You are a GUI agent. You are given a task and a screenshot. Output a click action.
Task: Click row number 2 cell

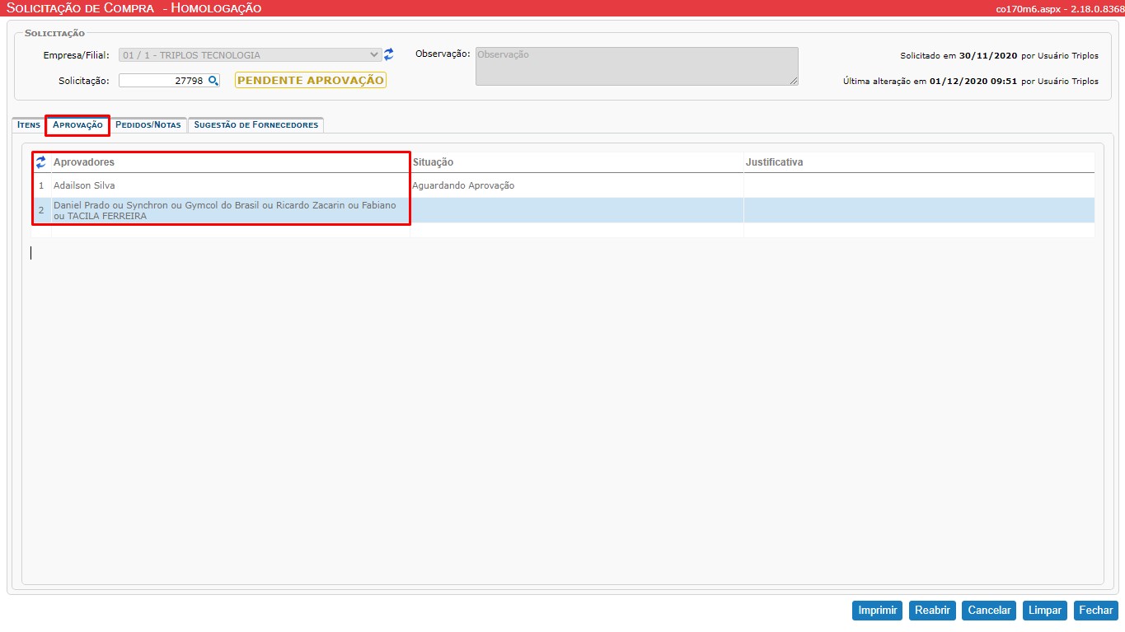coord(41,210)
